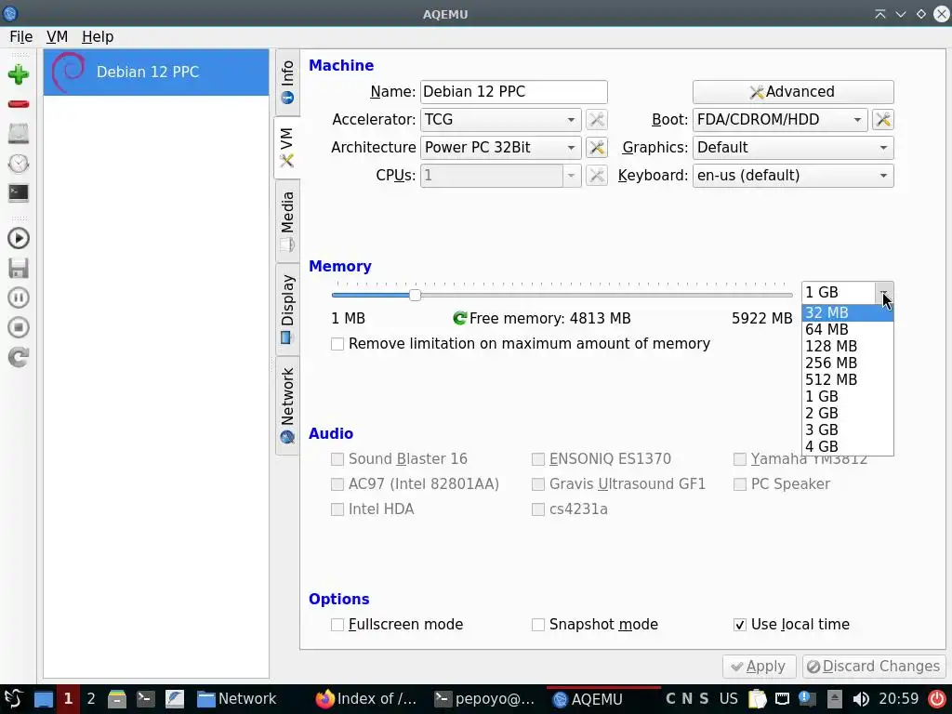The width and height of the screenshot is (952, 714).
Task: Click the Apply button
Action: tap(759, 667)
